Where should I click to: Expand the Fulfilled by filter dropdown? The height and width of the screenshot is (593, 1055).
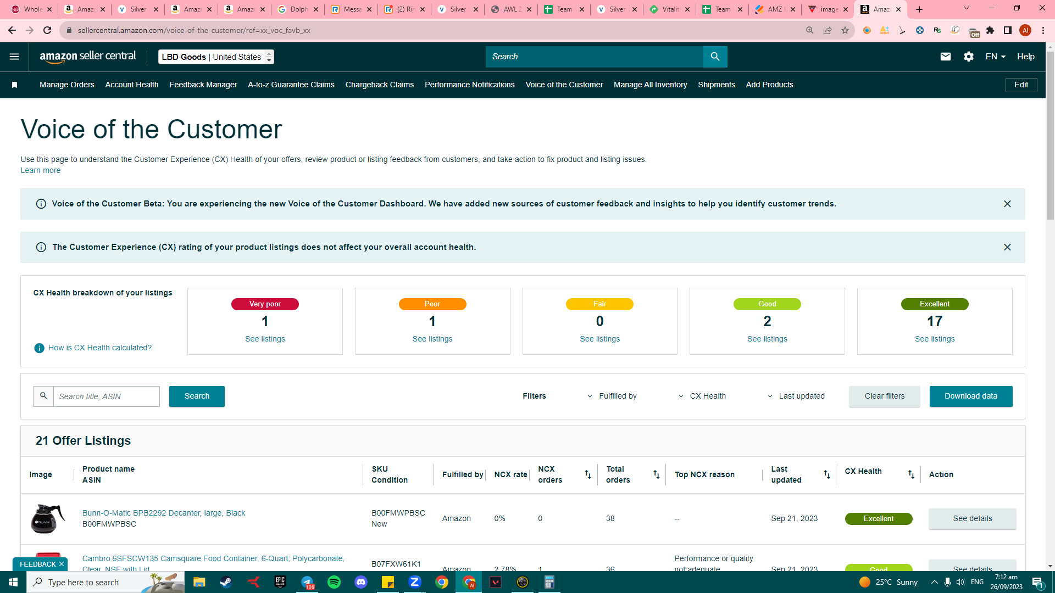[x=613, y=396]
